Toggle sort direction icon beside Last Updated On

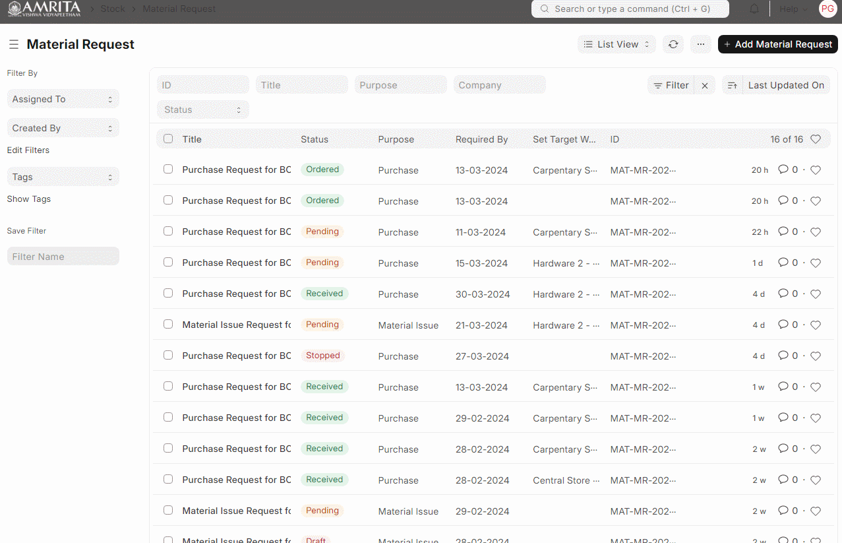(x=732, y=85)
